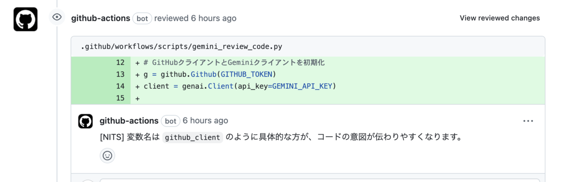Select line number 13 in diff
The width and height of the screenshot is (565, 182).
pos(120,74)
